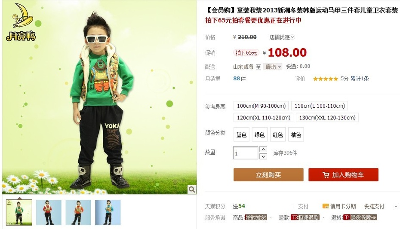Select size 100cm(M 90-100cm)
The height and width of the screenshot is (229, 400).
261,106
